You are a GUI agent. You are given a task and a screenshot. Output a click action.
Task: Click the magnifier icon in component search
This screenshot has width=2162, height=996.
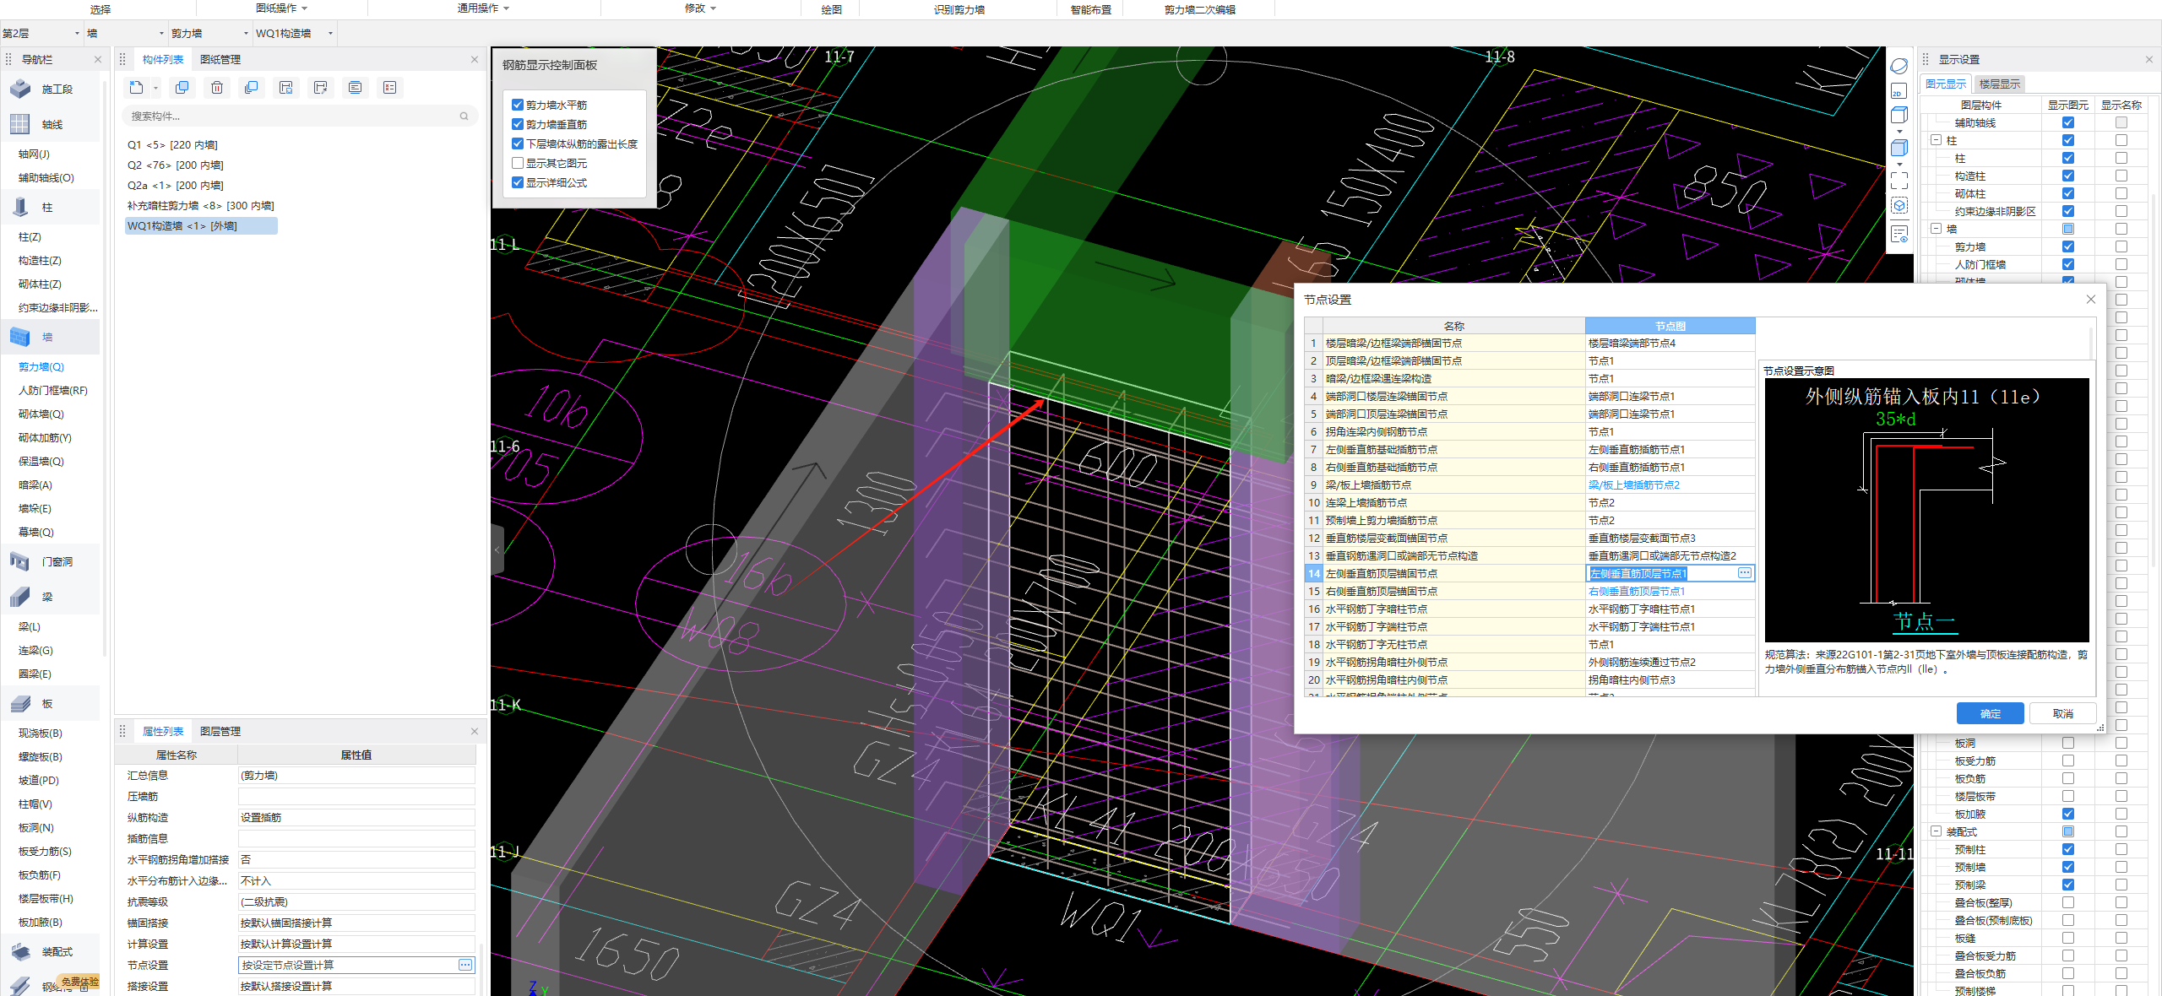(x=464, y=116)
